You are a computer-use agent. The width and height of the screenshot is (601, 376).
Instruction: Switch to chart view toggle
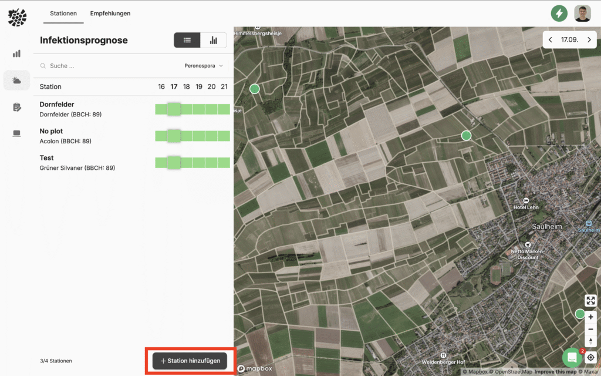[x=214, y=40]
